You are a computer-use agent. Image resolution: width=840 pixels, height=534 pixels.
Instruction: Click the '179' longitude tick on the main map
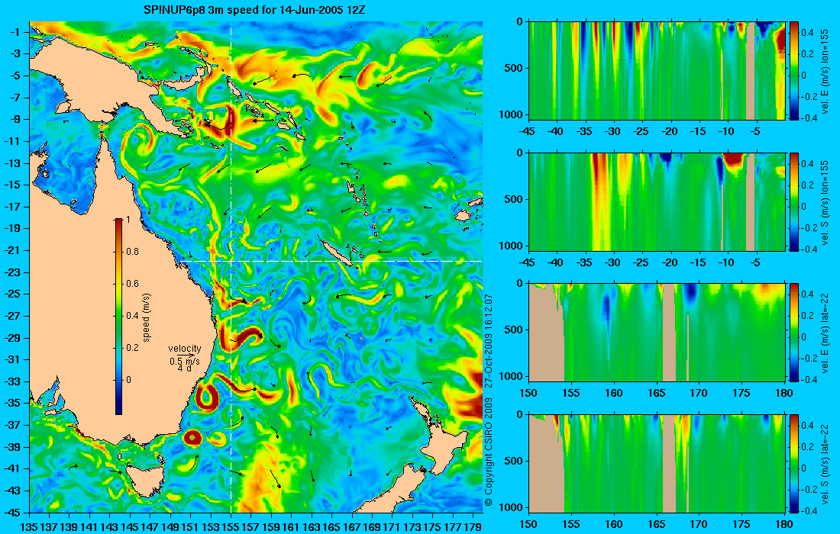pyautogui.click(x=473, y=526)
